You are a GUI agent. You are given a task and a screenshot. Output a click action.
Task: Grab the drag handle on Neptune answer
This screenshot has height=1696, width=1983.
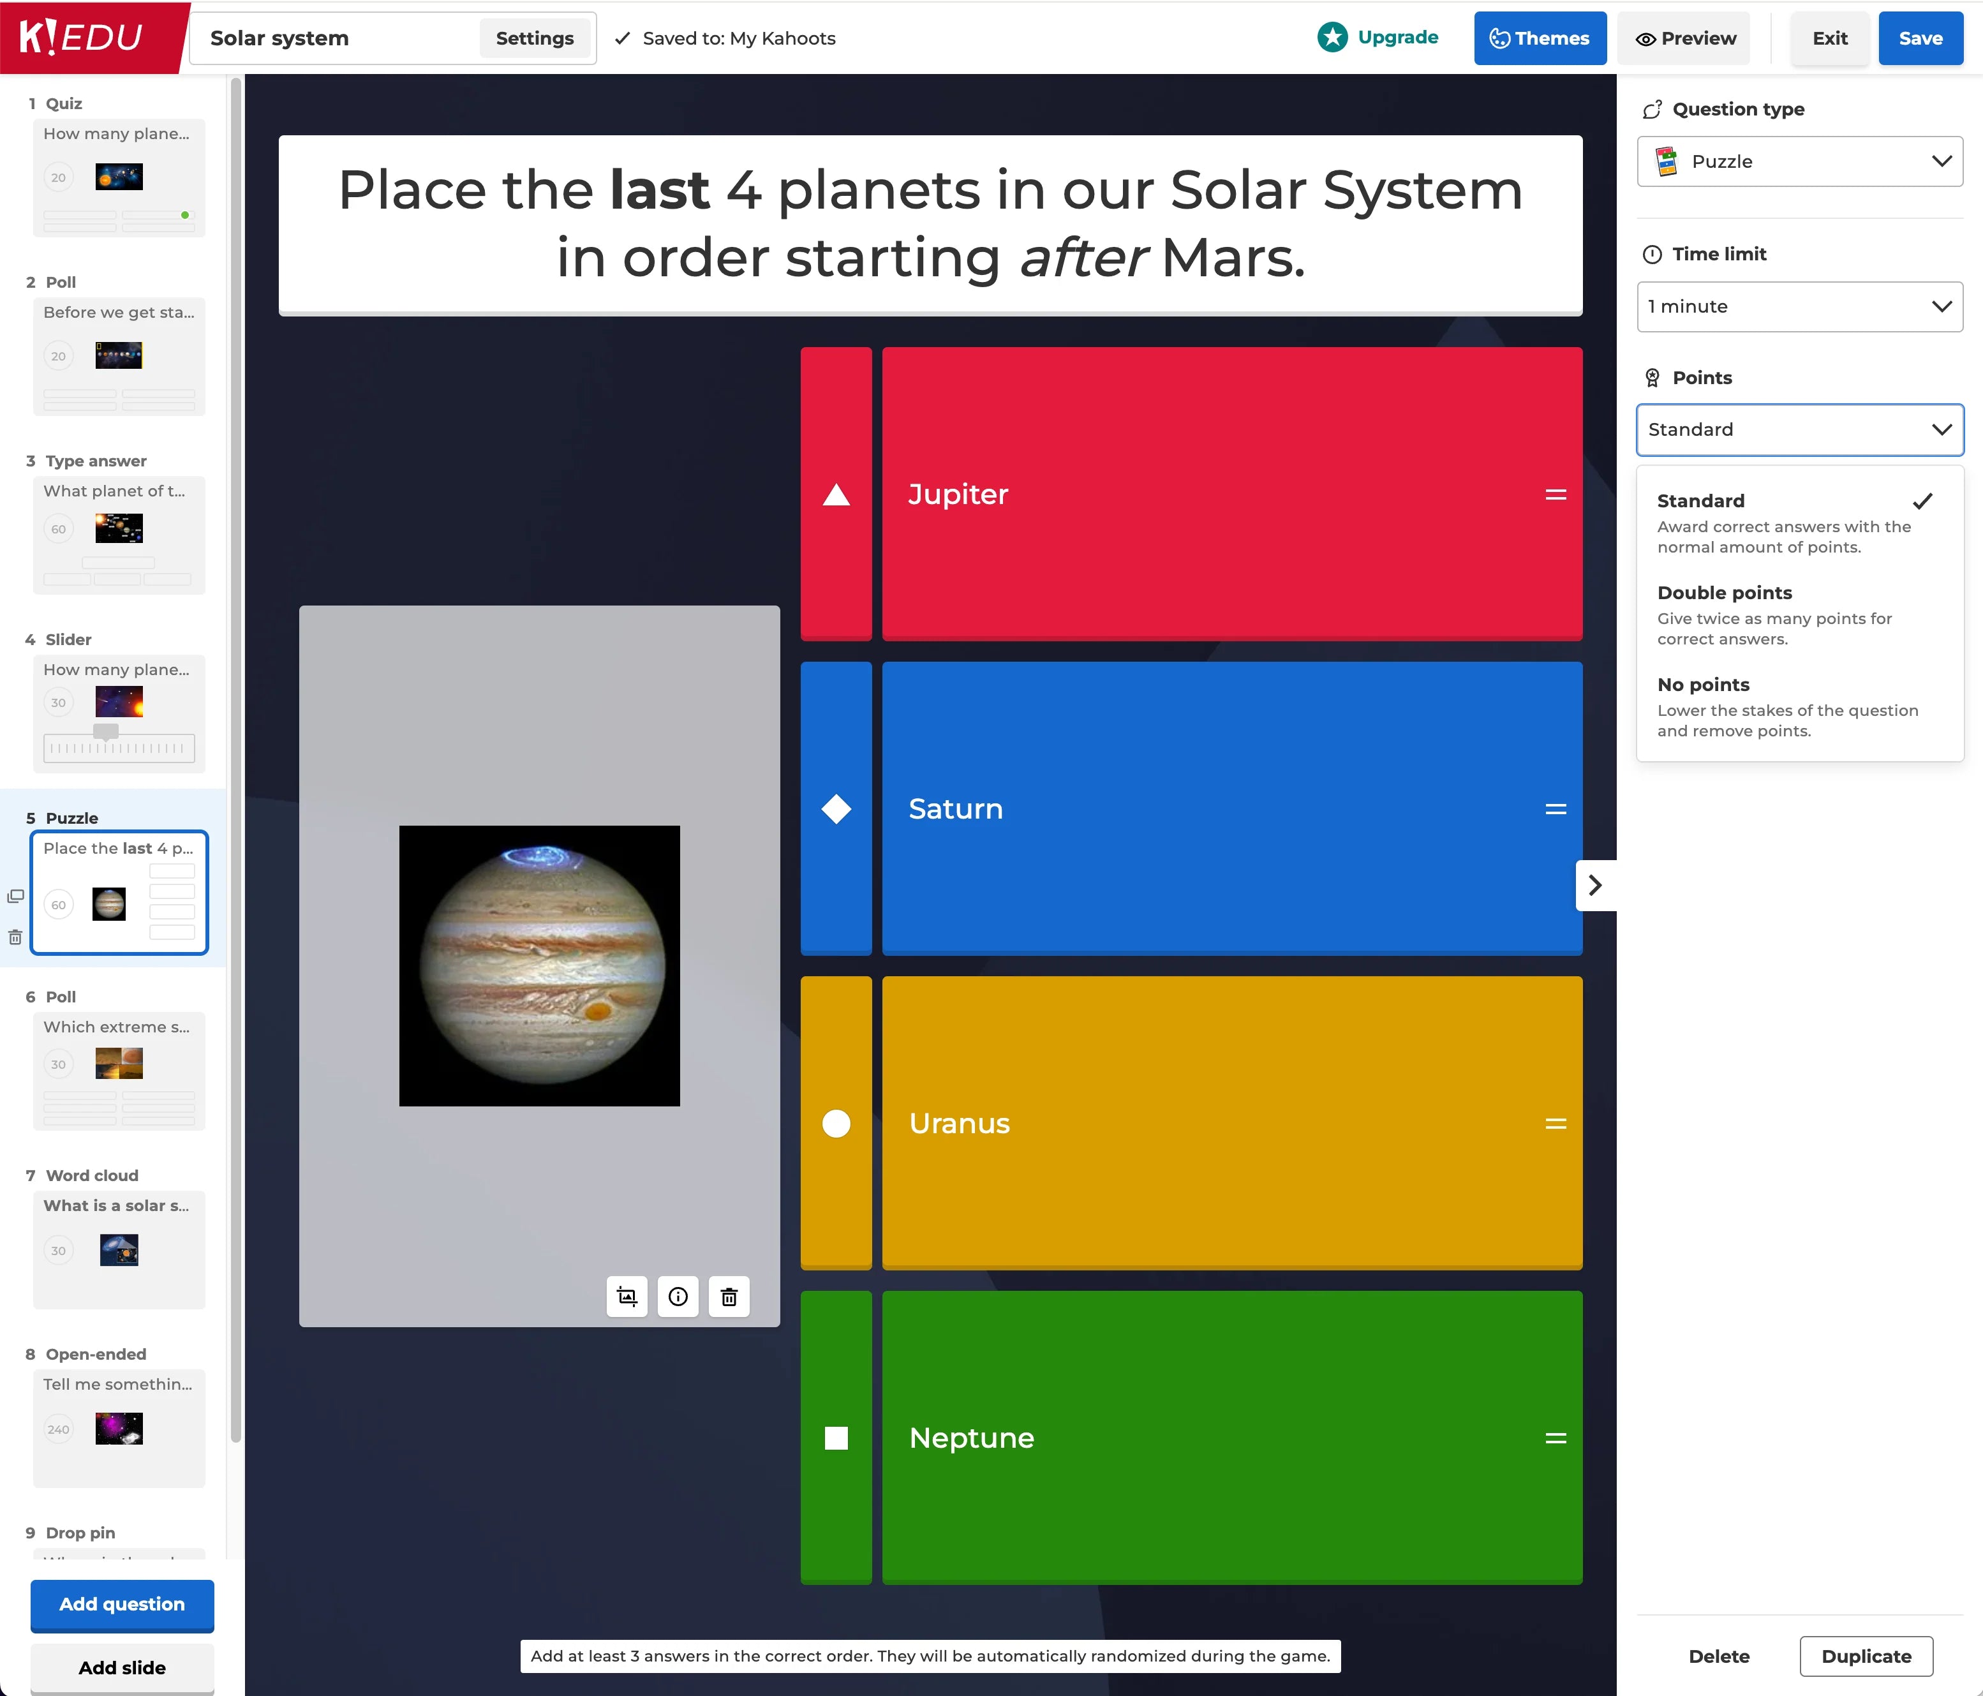click(1556, 1438)
